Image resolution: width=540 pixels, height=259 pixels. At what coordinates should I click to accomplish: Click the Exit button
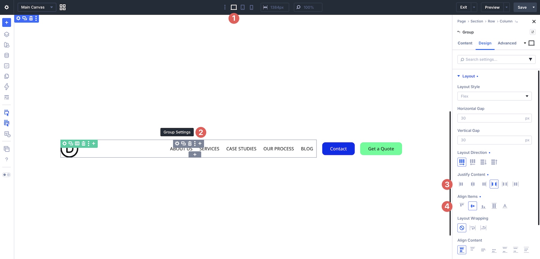(x=463, y=7)
